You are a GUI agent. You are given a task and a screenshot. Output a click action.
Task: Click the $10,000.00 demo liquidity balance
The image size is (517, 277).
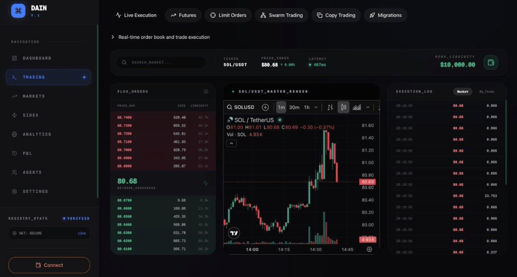(457, 65)
